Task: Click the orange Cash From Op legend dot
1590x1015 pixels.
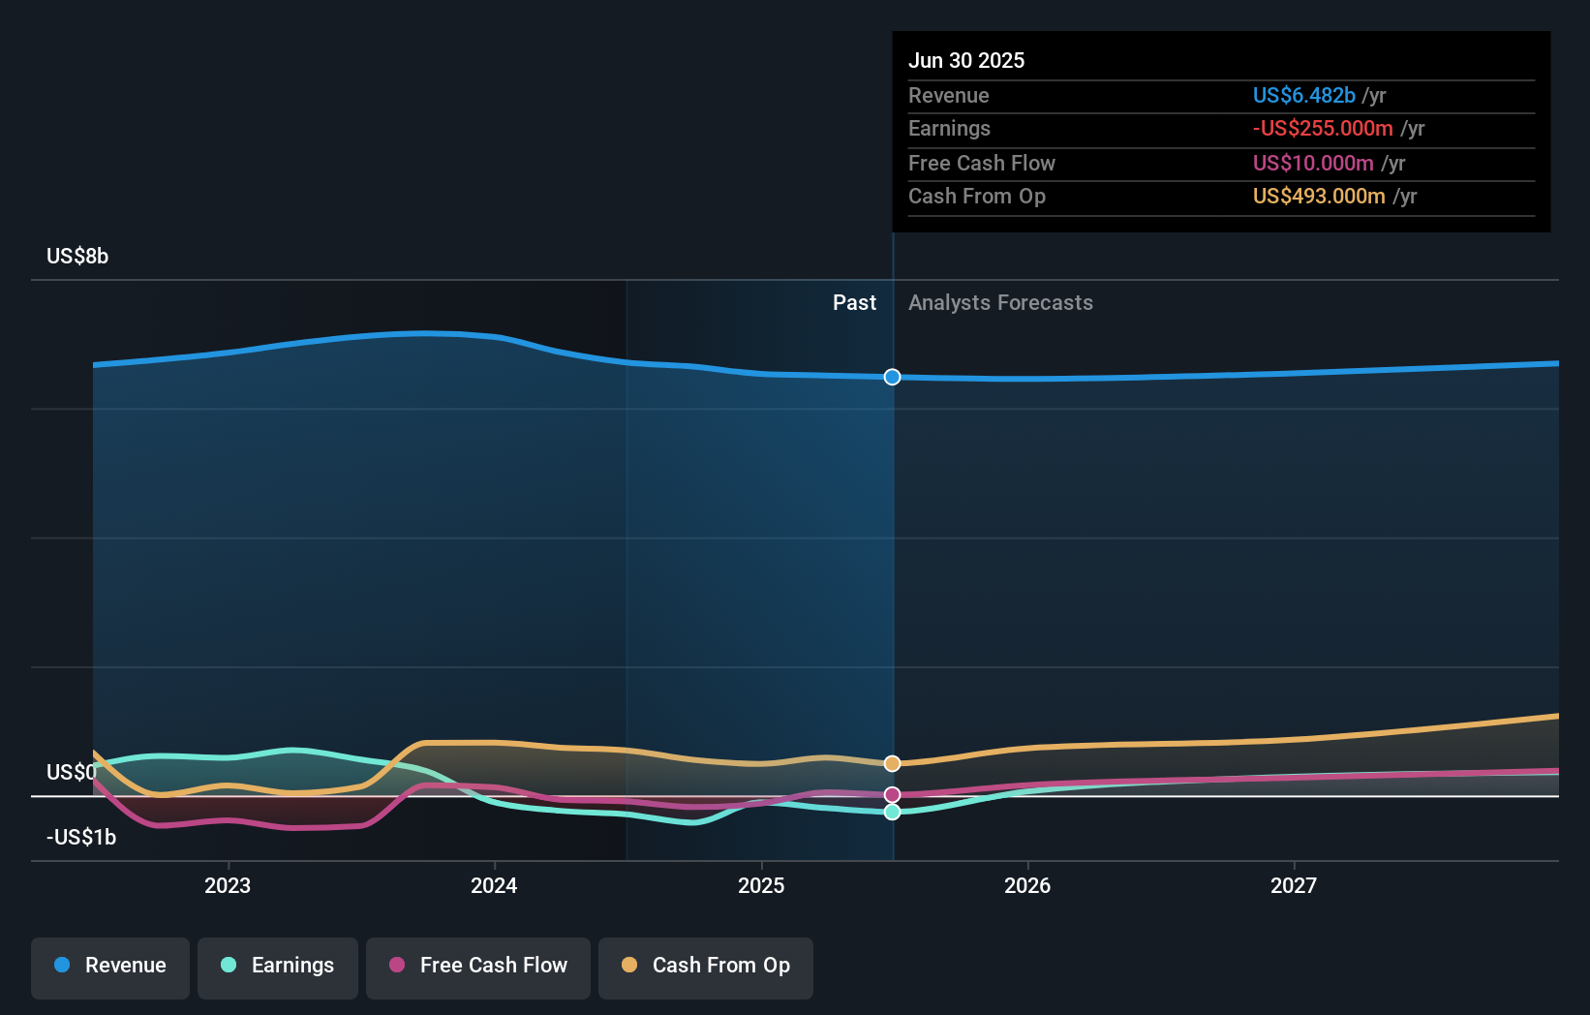Action: click(629, 966)
